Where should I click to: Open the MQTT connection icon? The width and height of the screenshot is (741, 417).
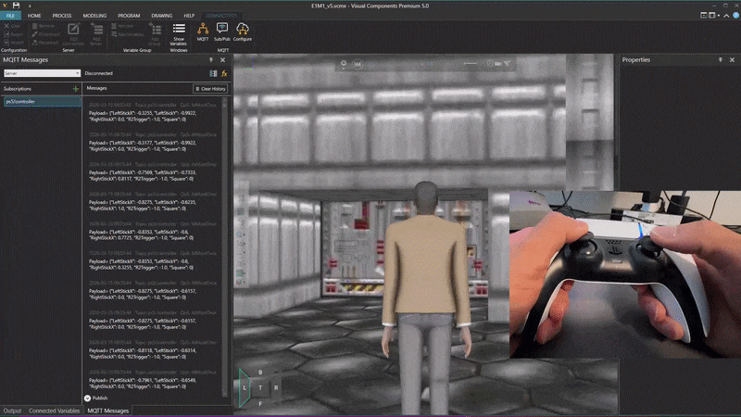click(x=202, y=32)
